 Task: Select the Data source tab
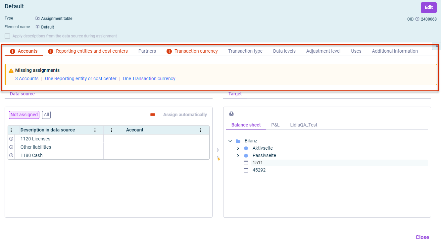click(22, 94)
